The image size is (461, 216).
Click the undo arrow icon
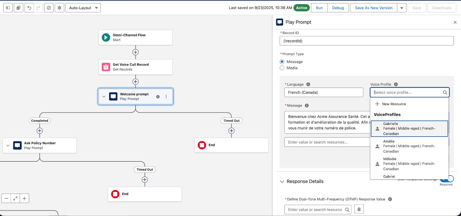click(29, 8)
